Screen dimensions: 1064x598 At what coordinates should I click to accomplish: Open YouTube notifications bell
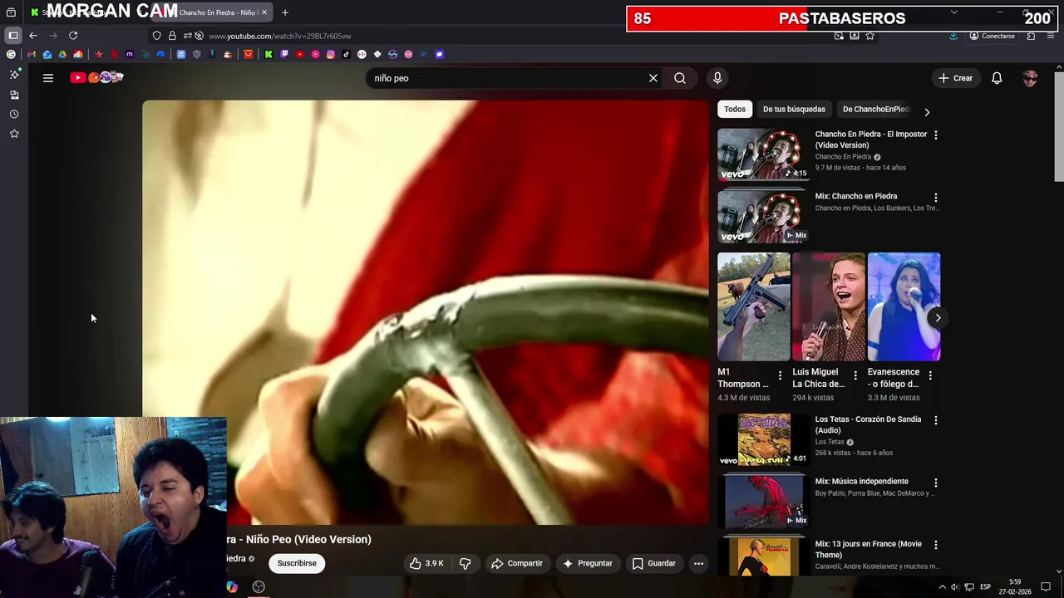point(997,78)
